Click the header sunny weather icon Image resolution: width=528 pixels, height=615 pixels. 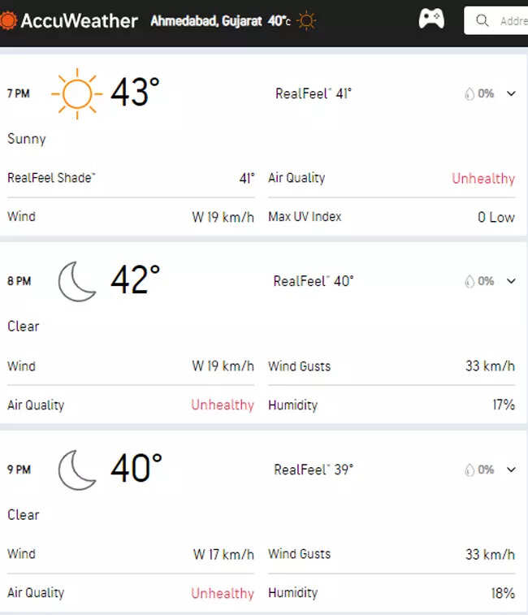point(306,20)
